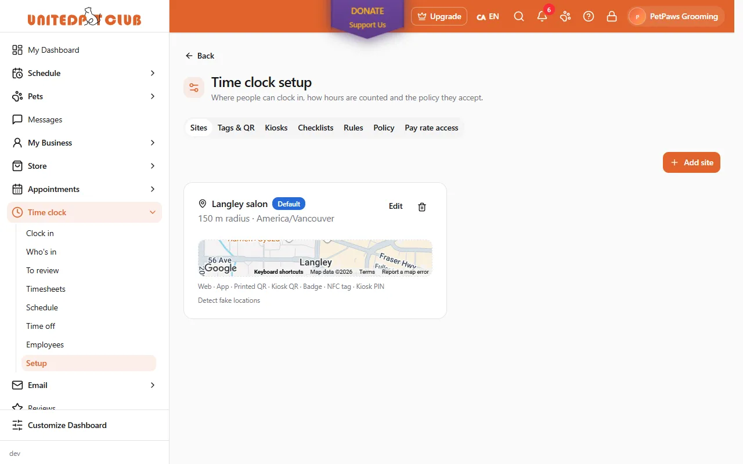The height and width of the screenshot is (464, 743).
Task: Open Timesheets in the sidebar
Action: pos(46,289)
